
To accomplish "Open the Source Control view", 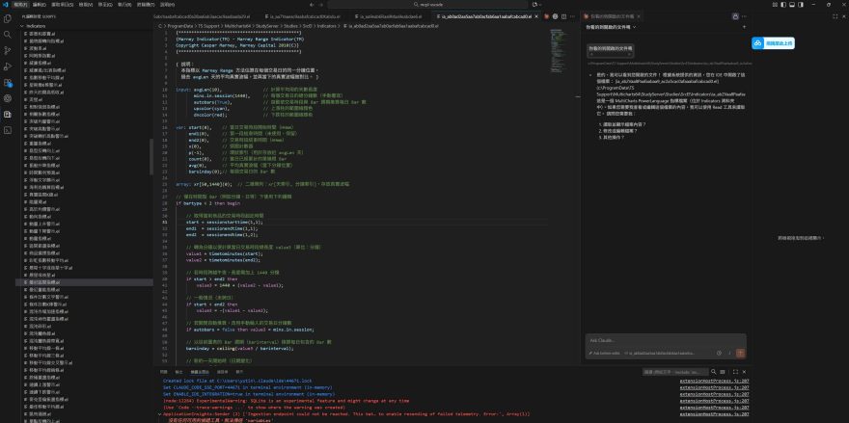I will tap(8, 48).
